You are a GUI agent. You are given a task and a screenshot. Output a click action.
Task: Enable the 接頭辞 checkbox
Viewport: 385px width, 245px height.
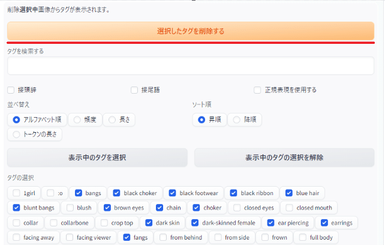coord(11,90)
